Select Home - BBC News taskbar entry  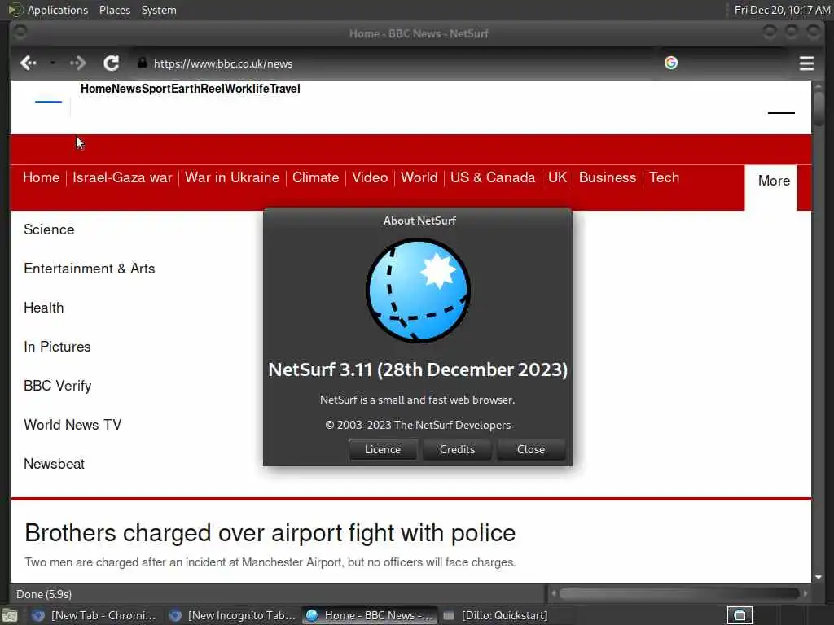click(x=371, y=615)
